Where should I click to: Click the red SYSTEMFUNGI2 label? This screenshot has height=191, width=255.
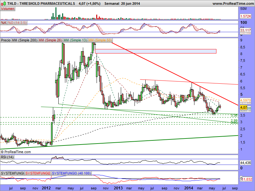click(x=38, y=173)
